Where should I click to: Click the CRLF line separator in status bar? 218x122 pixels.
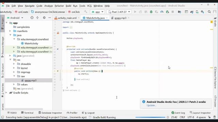tap(182, 117)
